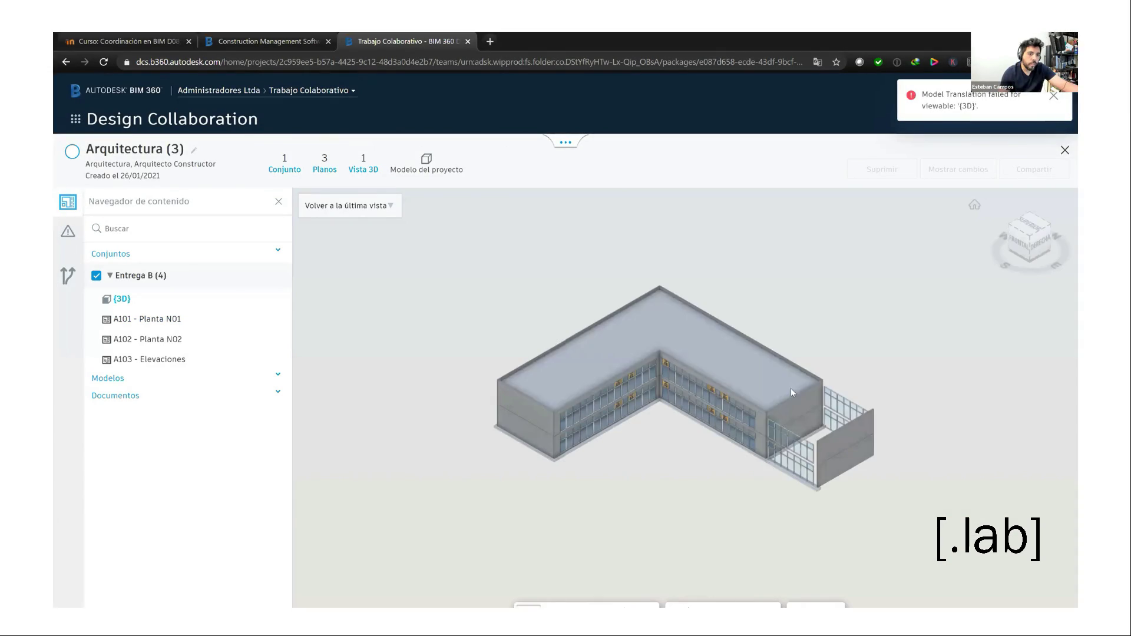Switch to Construction Management Software tab

click(x=267, y=41)
